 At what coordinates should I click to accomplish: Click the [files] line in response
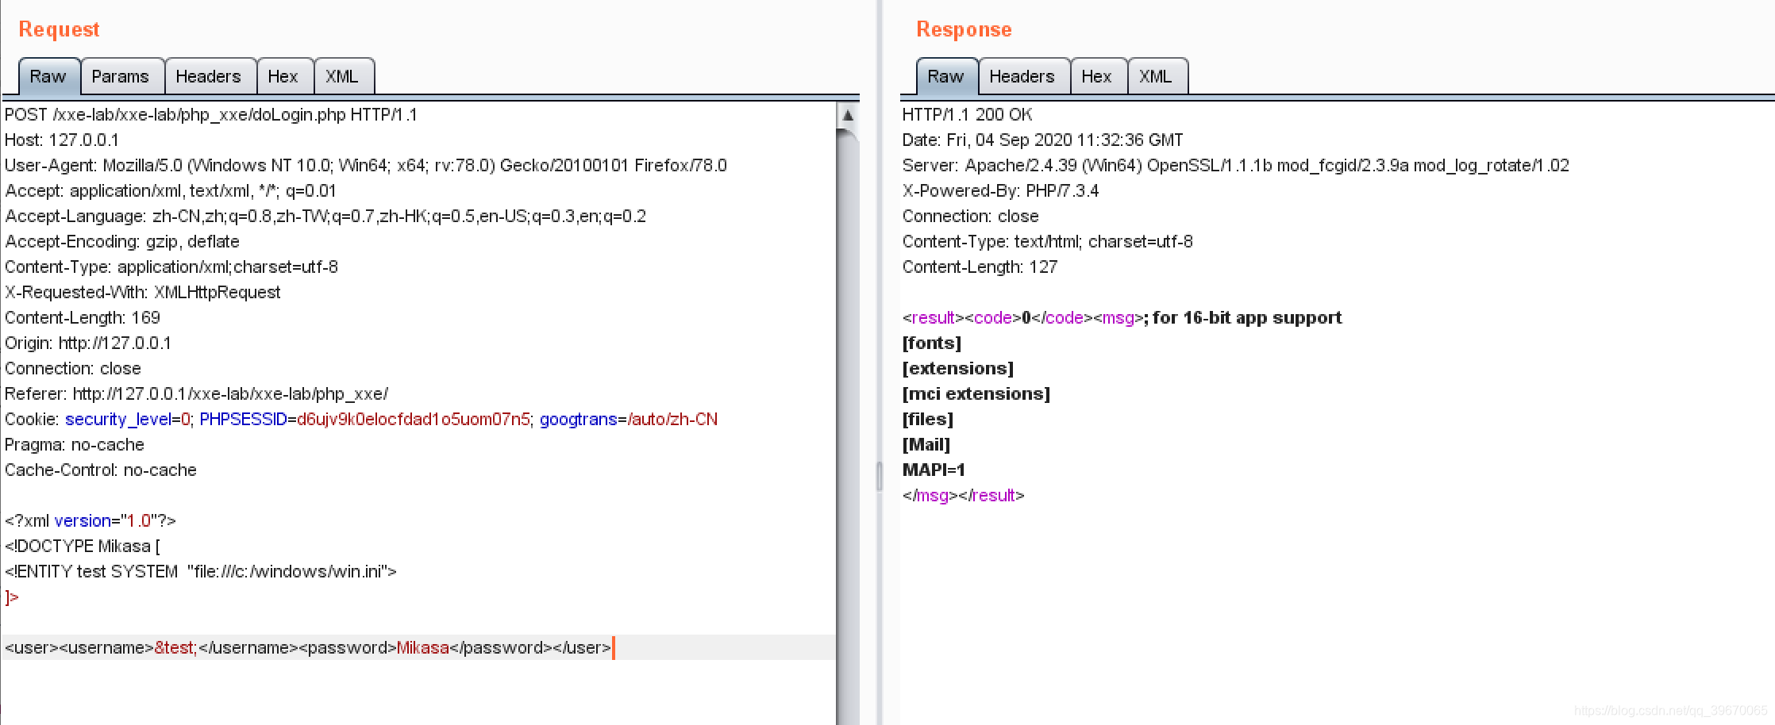[x=928, y=420]
